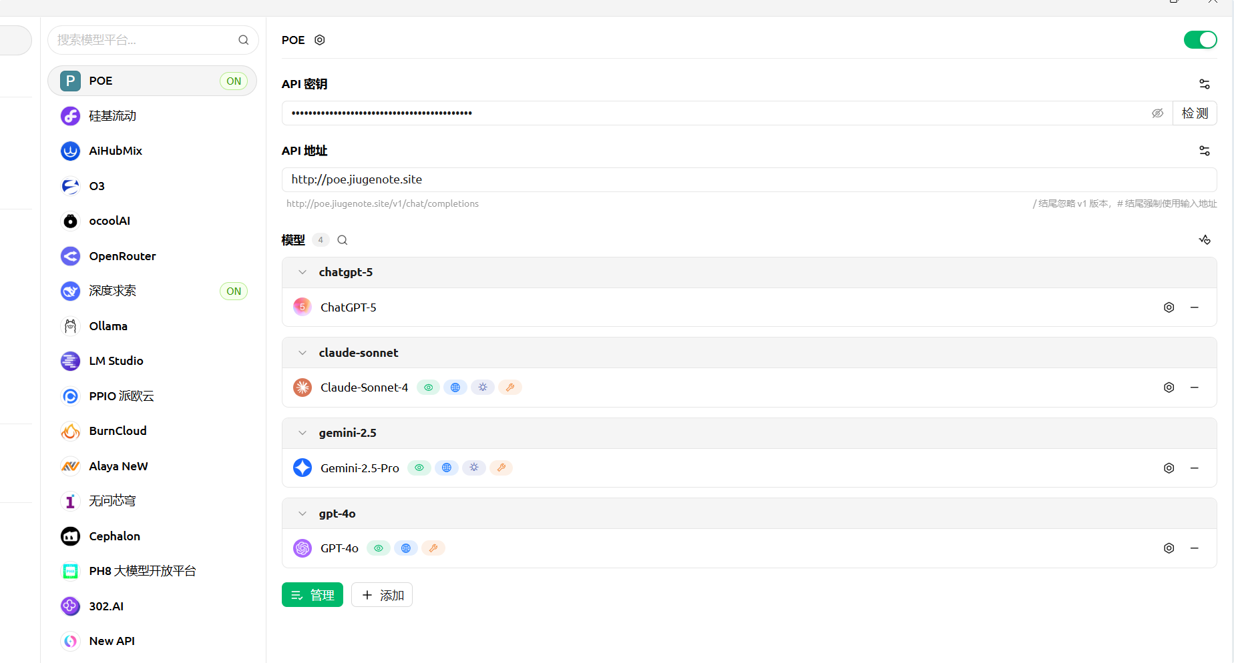Select PH8 大模型开放平台 provider
This screenshot has width=1234, height=663.
(152, 571)
